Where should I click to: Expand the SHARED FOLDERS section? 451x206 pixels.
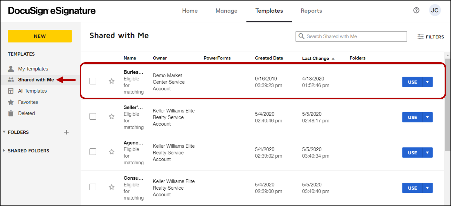4,151
